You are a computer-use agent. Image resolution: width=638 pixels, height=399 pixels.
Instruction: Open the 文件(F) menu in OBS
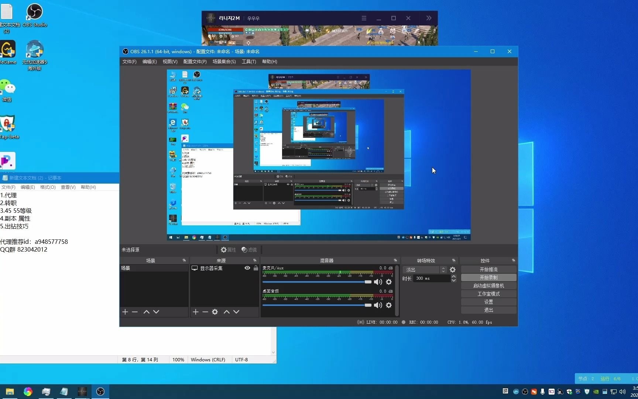130,62
